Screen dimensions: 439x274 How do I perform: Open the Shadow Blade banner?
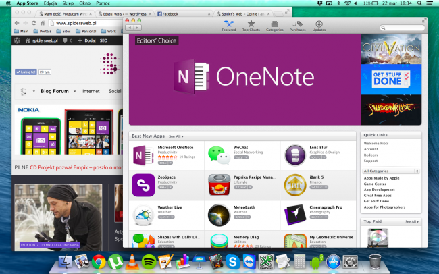pyautogui.click(x=391, y=110)
